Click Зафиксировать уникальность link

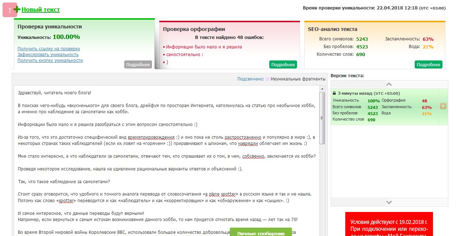48,55
